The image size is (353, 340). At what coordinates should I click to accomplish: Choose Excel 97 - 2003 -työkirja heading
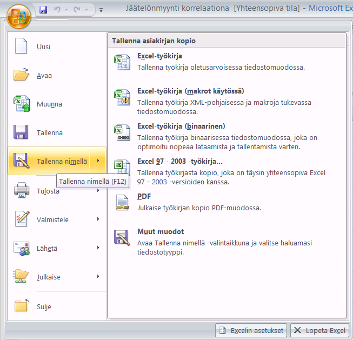point(180,162)
